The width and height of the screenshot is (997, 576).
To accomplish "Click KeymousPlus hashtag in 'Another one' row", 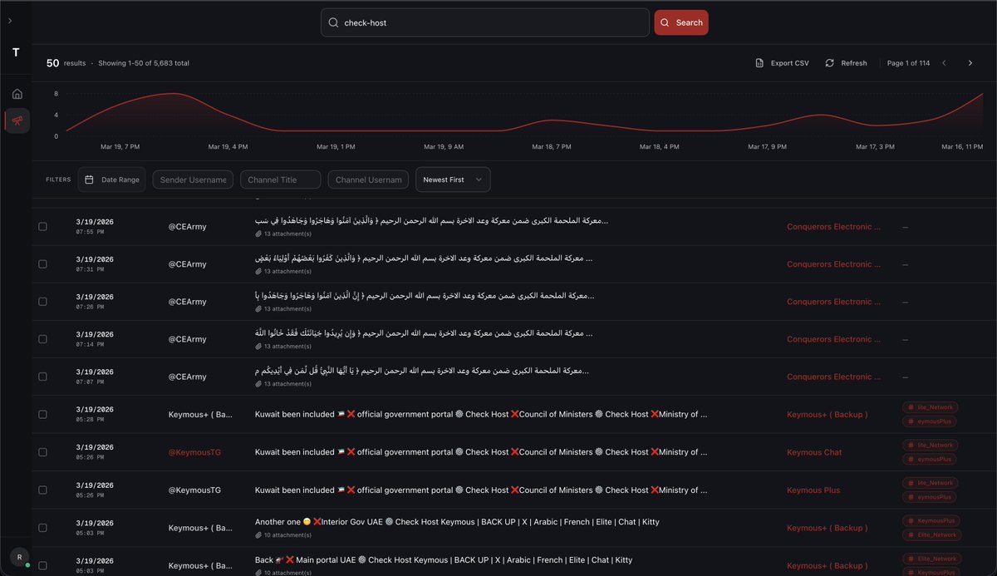I will (931, 520).
